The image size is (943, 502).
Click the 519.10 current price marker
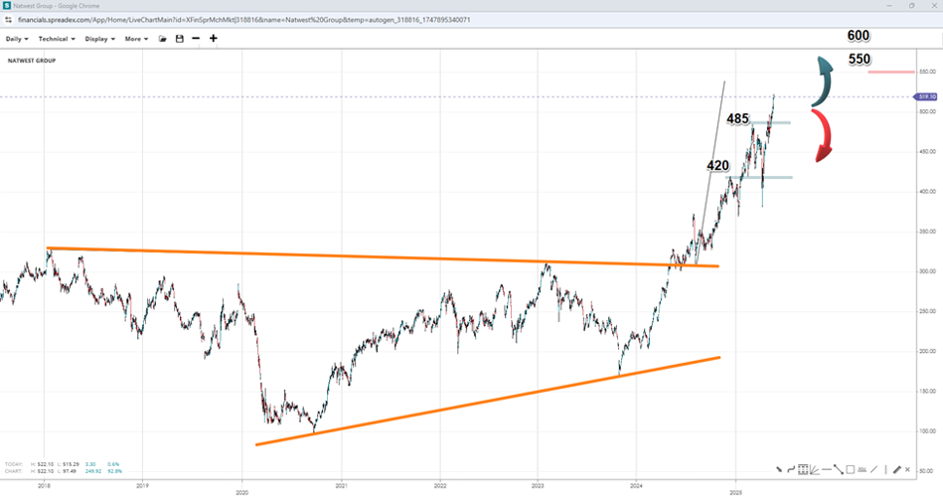[x=928, y=96]
